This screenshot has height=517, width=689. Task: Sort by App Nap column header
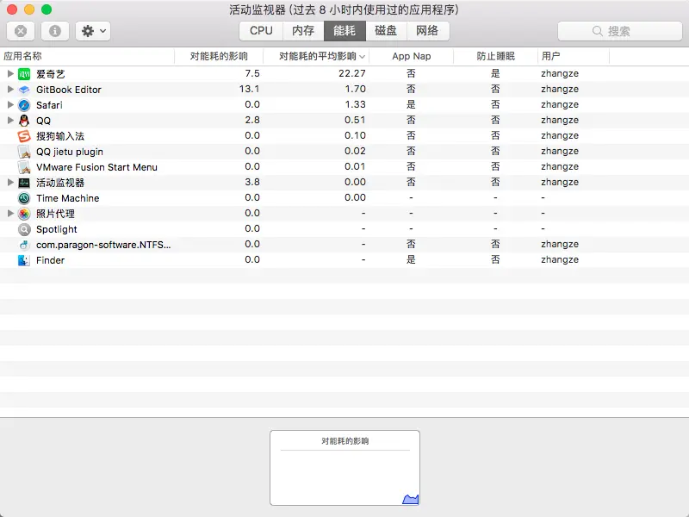click(x=412, y=56)
